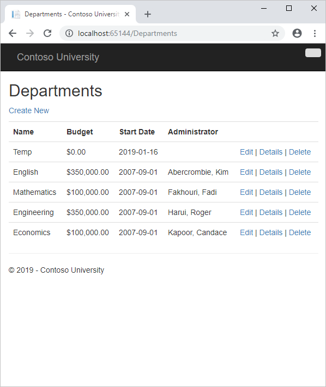Edit the Economics department
Image resolution: width=326 pixels, height=387 pixels.
(x=246, y=232)
